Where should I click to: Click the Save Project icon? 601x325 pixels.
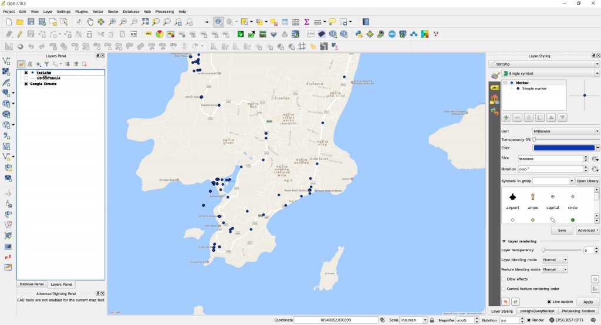point(31,22)
